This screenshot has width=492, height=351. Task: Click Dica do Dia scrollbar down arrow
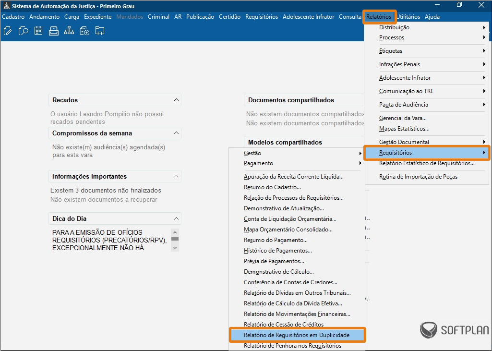point(175,247)
